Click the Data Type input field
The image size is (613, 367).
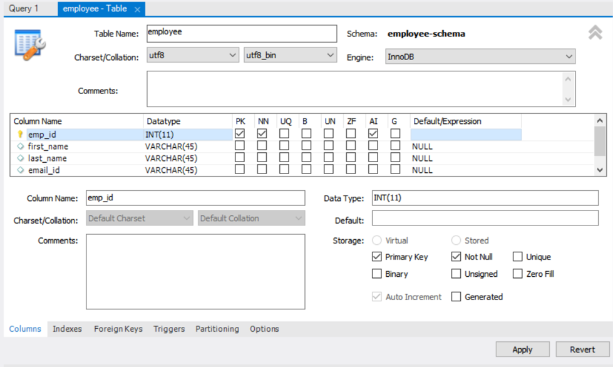(x=485, y=198)
